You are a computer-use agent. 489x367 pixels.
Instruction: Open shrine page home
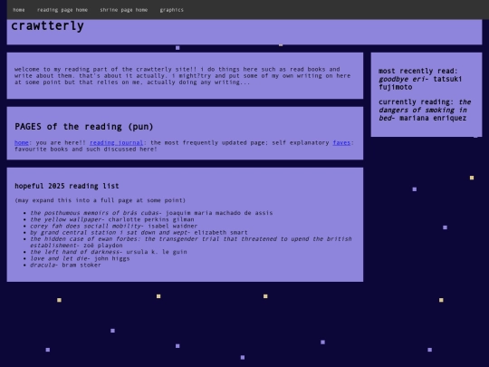click(x=124, y=10)
